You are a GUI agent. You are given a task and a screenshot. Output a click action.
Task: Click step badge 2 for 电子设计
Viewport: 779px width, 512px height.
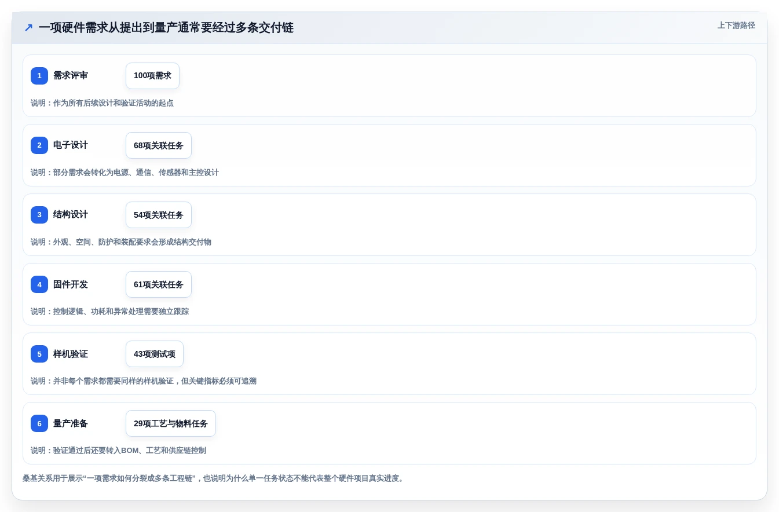pyautogui.click(x=39, y=145)
